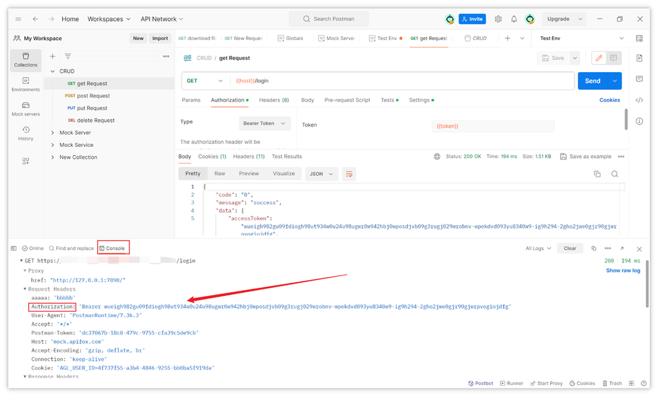656x397 pixels.
Task: Open the History sidebar panel
Action: pos(26,133)
